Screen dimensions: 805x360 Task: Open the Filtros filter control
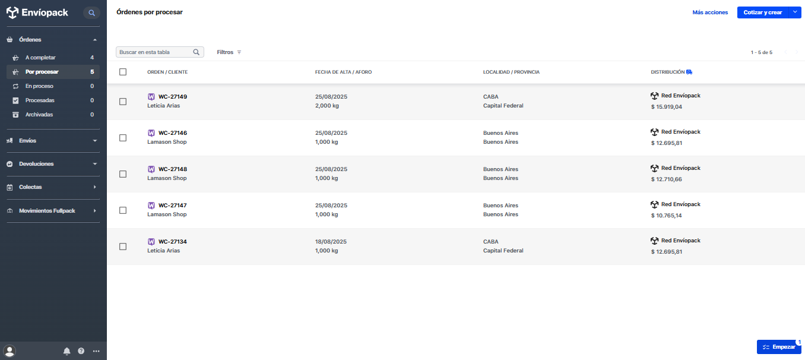[x=229, y=52]
